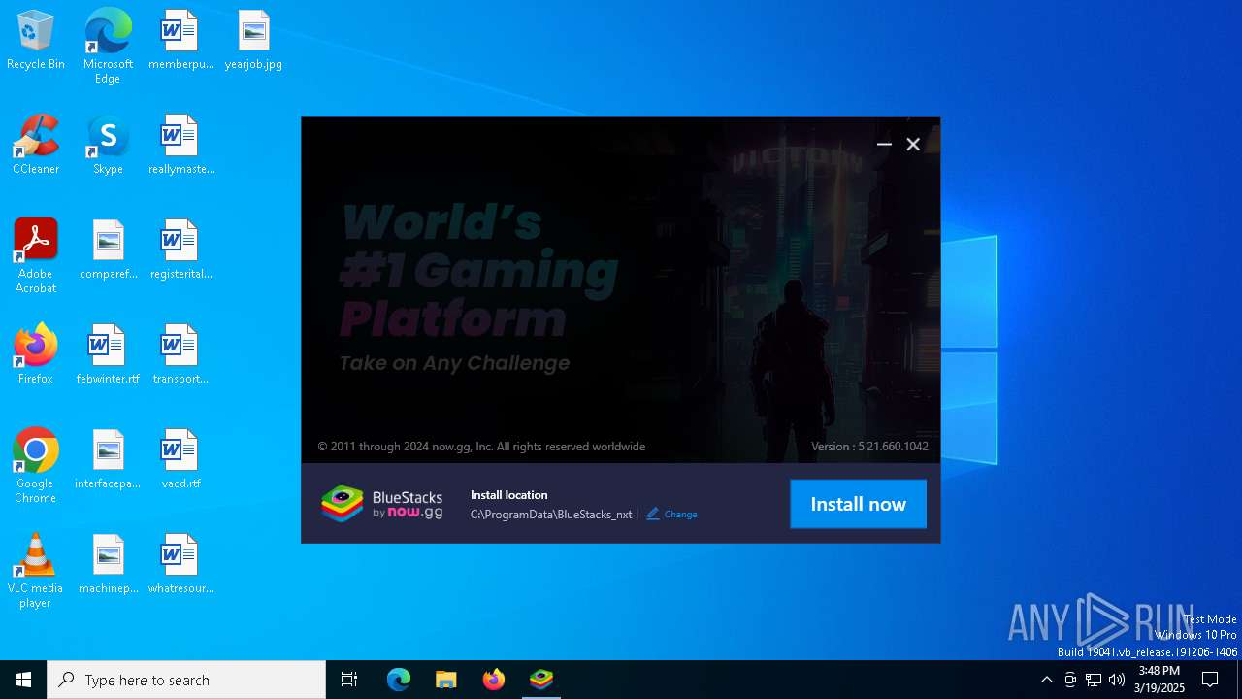
Task: Change the install location link
Action: [680, 515]
